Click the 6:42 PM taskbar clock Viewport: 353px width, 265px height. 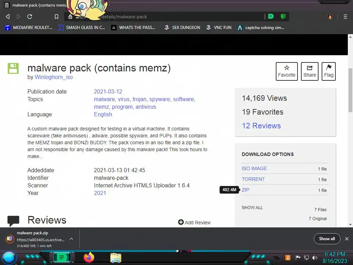335,254
